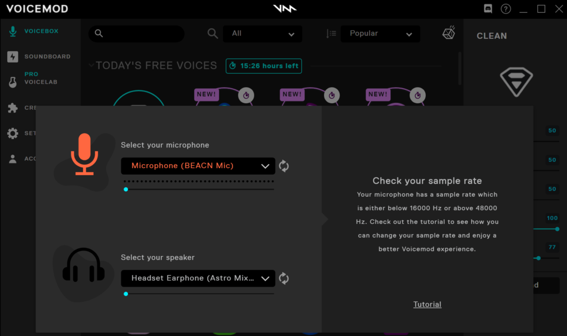The image size is (567, 336).
Task: Click the 15:26 hours left timer badge
Action: 263,66
